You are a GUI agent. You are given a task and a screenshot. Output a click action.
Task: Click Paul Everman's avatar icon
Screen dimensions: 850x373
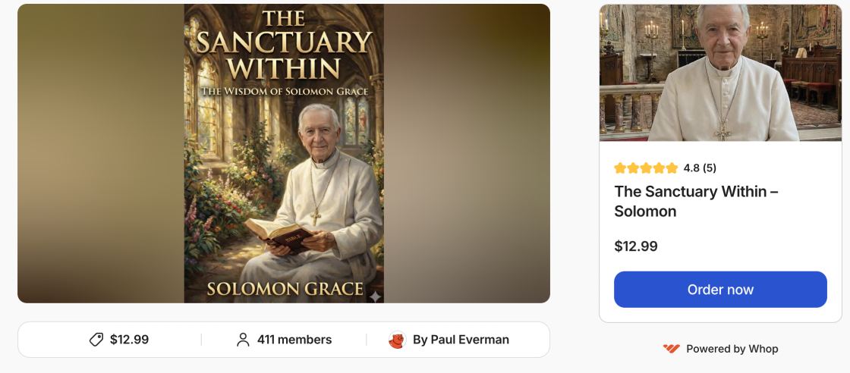pos(397,340)
